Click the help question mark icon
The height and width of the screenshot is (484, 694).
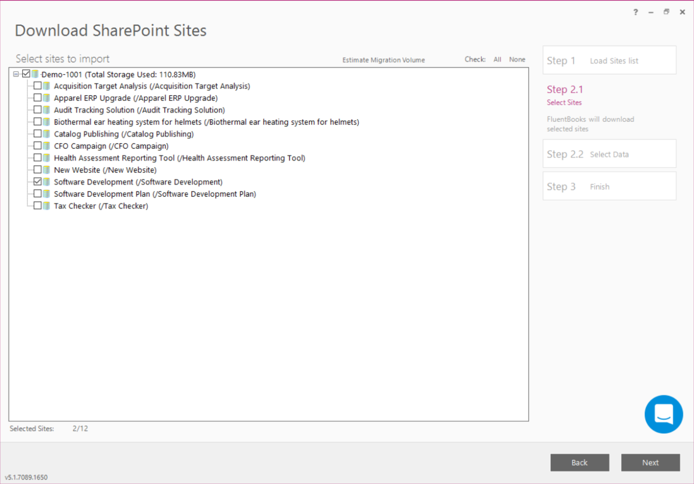pyautogui.click(x=635, y=12)
